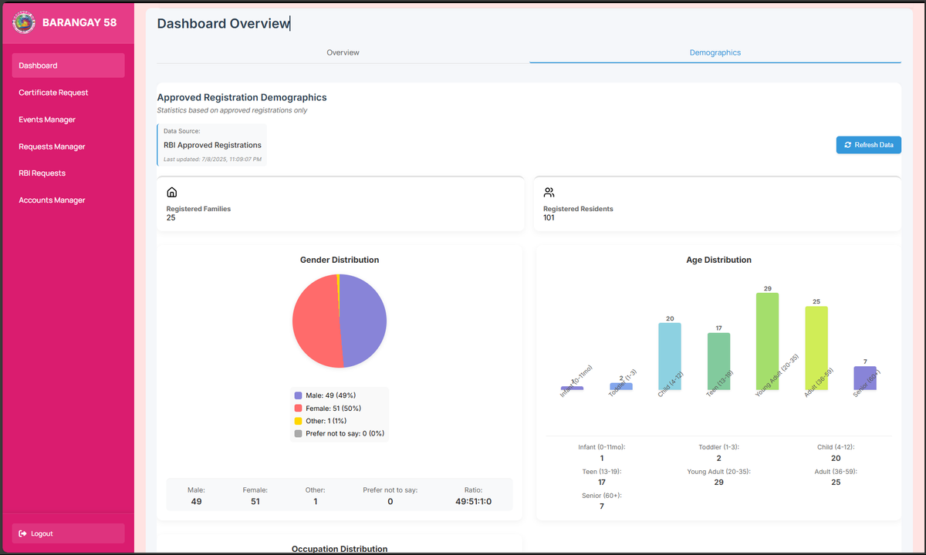The image size is (926, 555).
Task: Click the Refresh Data button
Action: [868, 145]
